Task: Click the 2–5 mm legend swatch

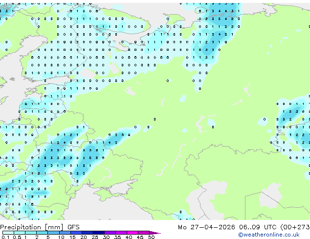Action: pos(42,233)
